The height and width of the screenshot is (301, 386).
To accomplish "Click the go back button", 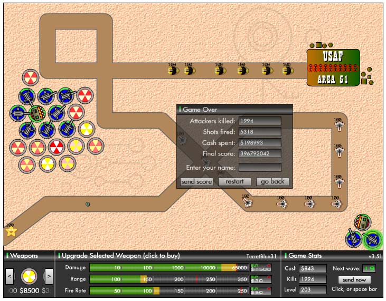I will (x=272, y=181).
